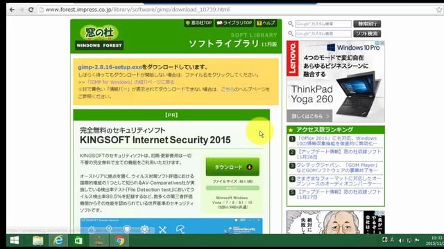Screen dimensions: 444x249
Task: Open File Explorer from the taskbar
Action: click(x=37, y=241)
